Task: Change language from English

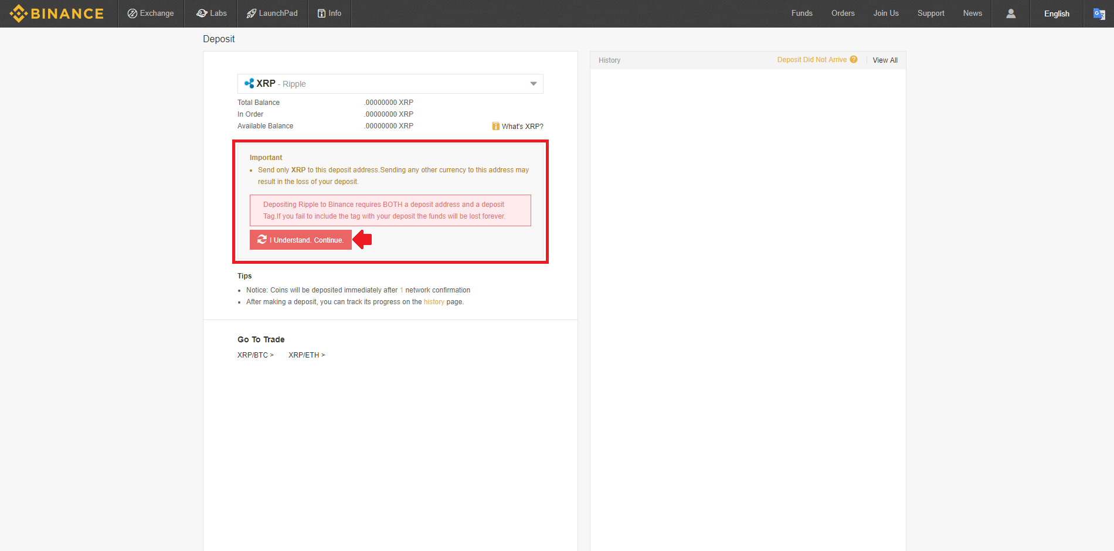Action: point(1057,13)
